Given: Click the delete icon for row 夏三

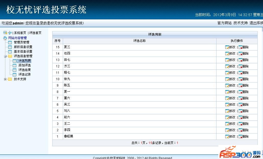Looking at the screenshot, I should point(240,47).
